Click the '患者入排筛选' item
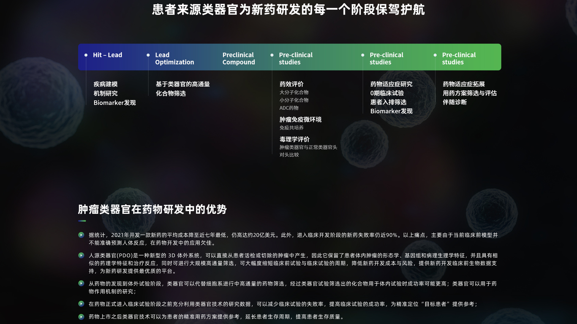 tap(388, 102)
